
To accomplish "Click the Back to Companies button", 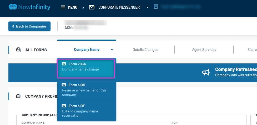I will [29, 26].
